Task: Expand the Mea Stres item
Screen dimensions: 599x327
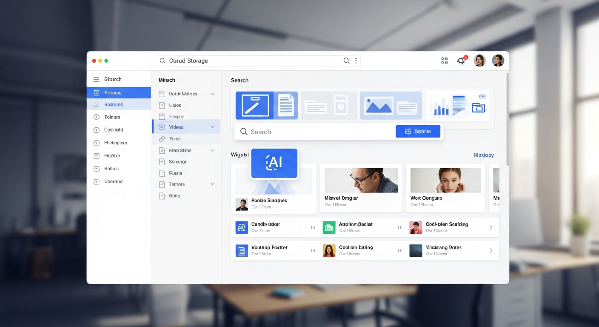Action: (212, 150)
